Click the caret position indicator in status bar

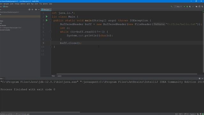pyautogui.click(x=176, y=114)
